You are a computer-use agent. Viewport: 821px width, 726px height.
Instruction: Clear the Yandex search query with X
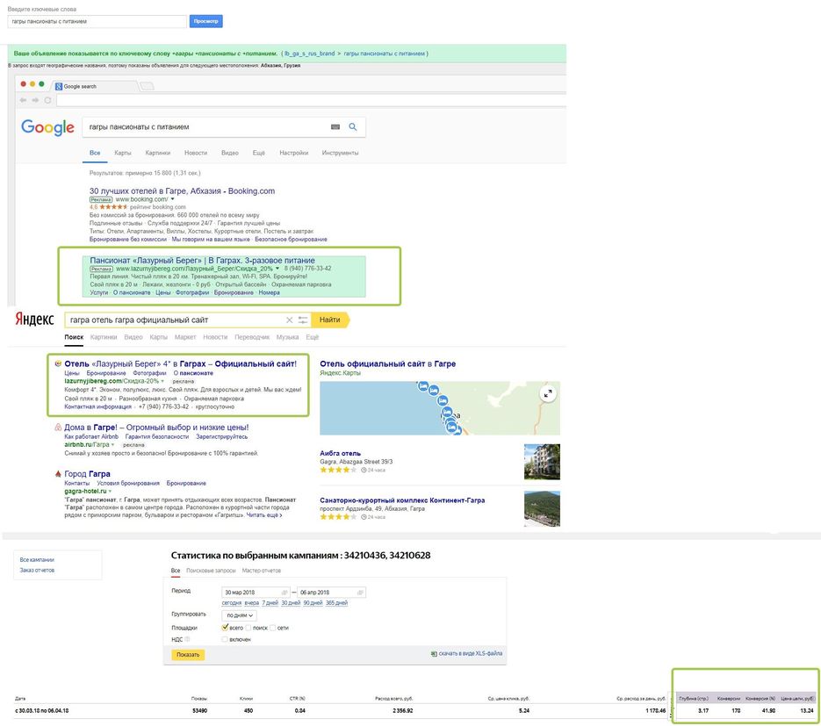pyautogui.click(x=289, y=320)
